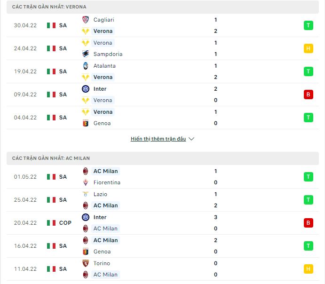Click the Sampdoria club crest icon

click(86, 54)
